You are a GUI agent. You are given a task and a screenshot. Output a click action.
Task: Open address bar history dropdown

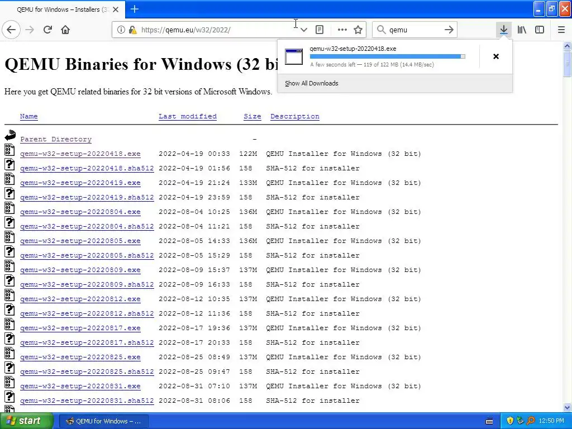(x=303, y=30)
